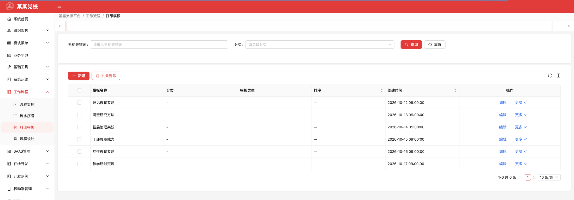The image size is (574, 200).
Task: Expand 更多 menu for 基层治理实践 row
Action: (521, 127)
